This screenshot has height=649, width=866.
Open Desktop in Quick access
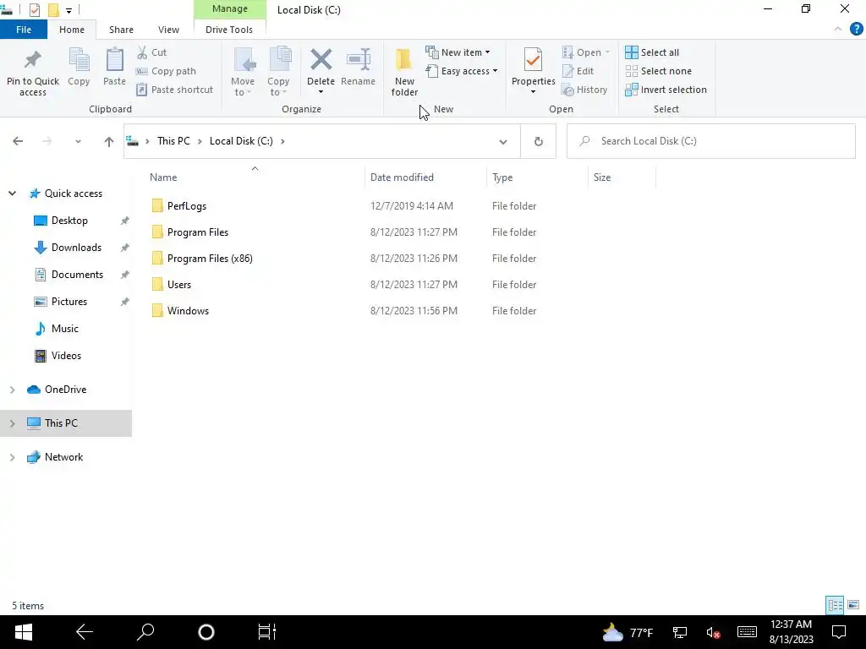[x=69, y=221]
